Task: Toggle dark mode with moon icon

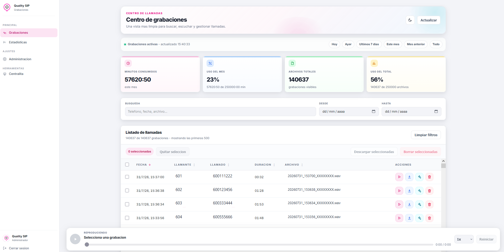Action: point(410,20)
